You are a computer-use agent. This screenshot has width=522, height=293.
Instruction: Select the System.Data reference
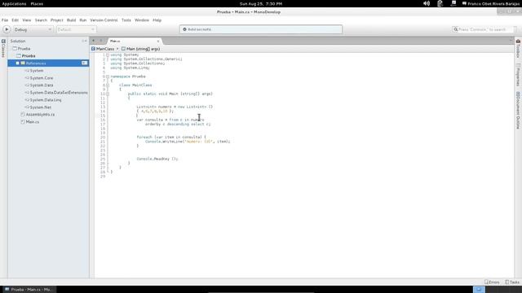tap(42, 85)
